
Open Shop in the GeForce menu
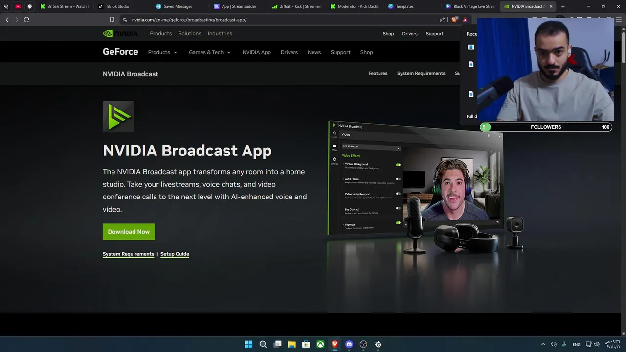click(x=367, y=52)
